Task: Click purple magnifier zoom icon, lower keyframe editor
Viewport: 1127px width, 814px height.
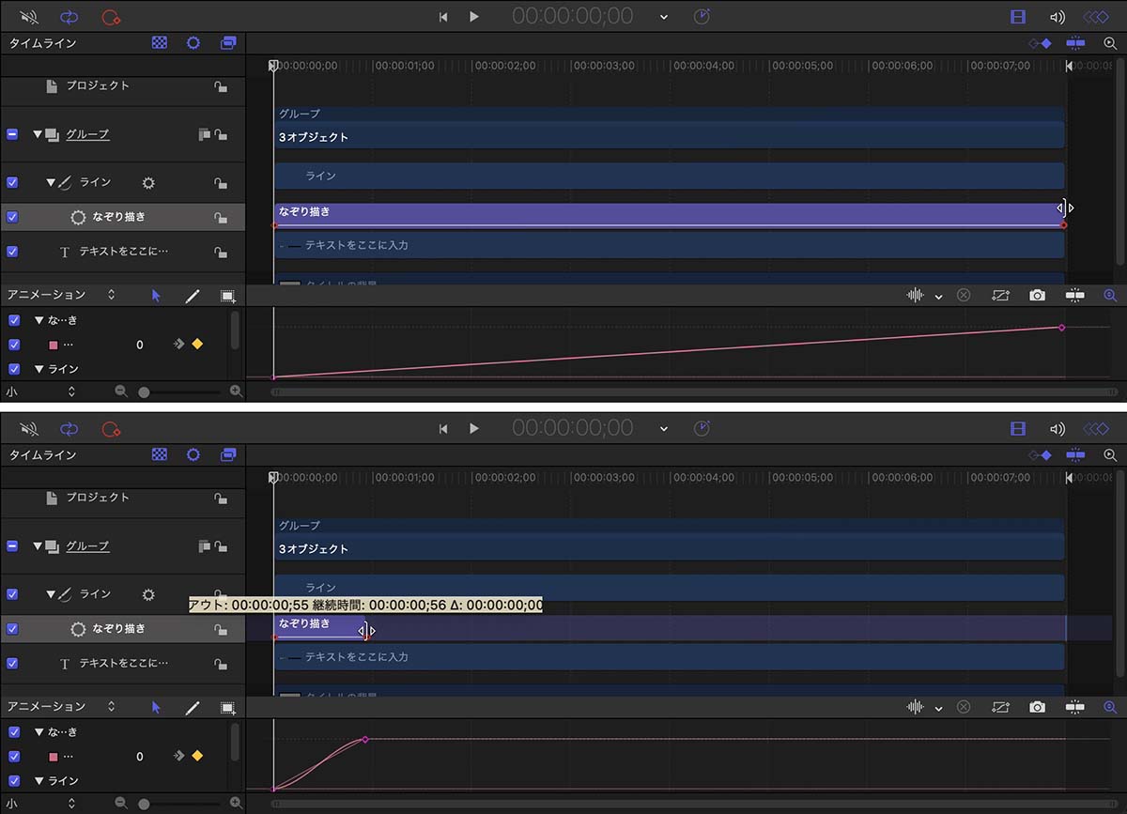Action: click(x=1110, y=707)
